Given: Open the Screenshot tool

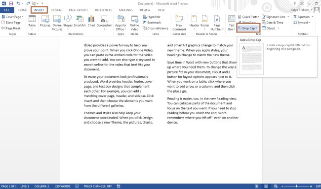Looking at the screenshot, I should [x=104, y=23].
